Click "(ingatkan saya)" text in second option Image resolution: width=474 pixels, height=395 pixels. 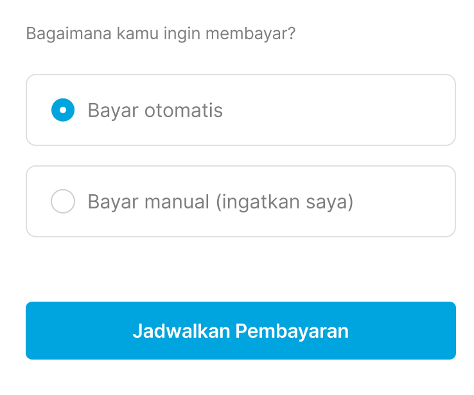pos(285,202)
